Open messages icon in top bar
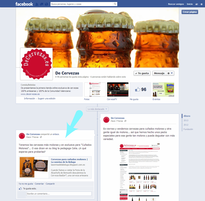Viewport: 205px width, 201px height. [x=42, y=4]
